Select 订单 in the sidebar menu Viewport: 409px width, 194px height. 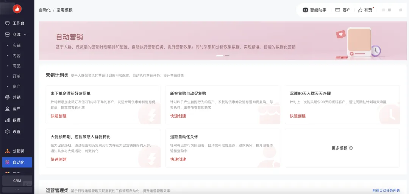16,76
